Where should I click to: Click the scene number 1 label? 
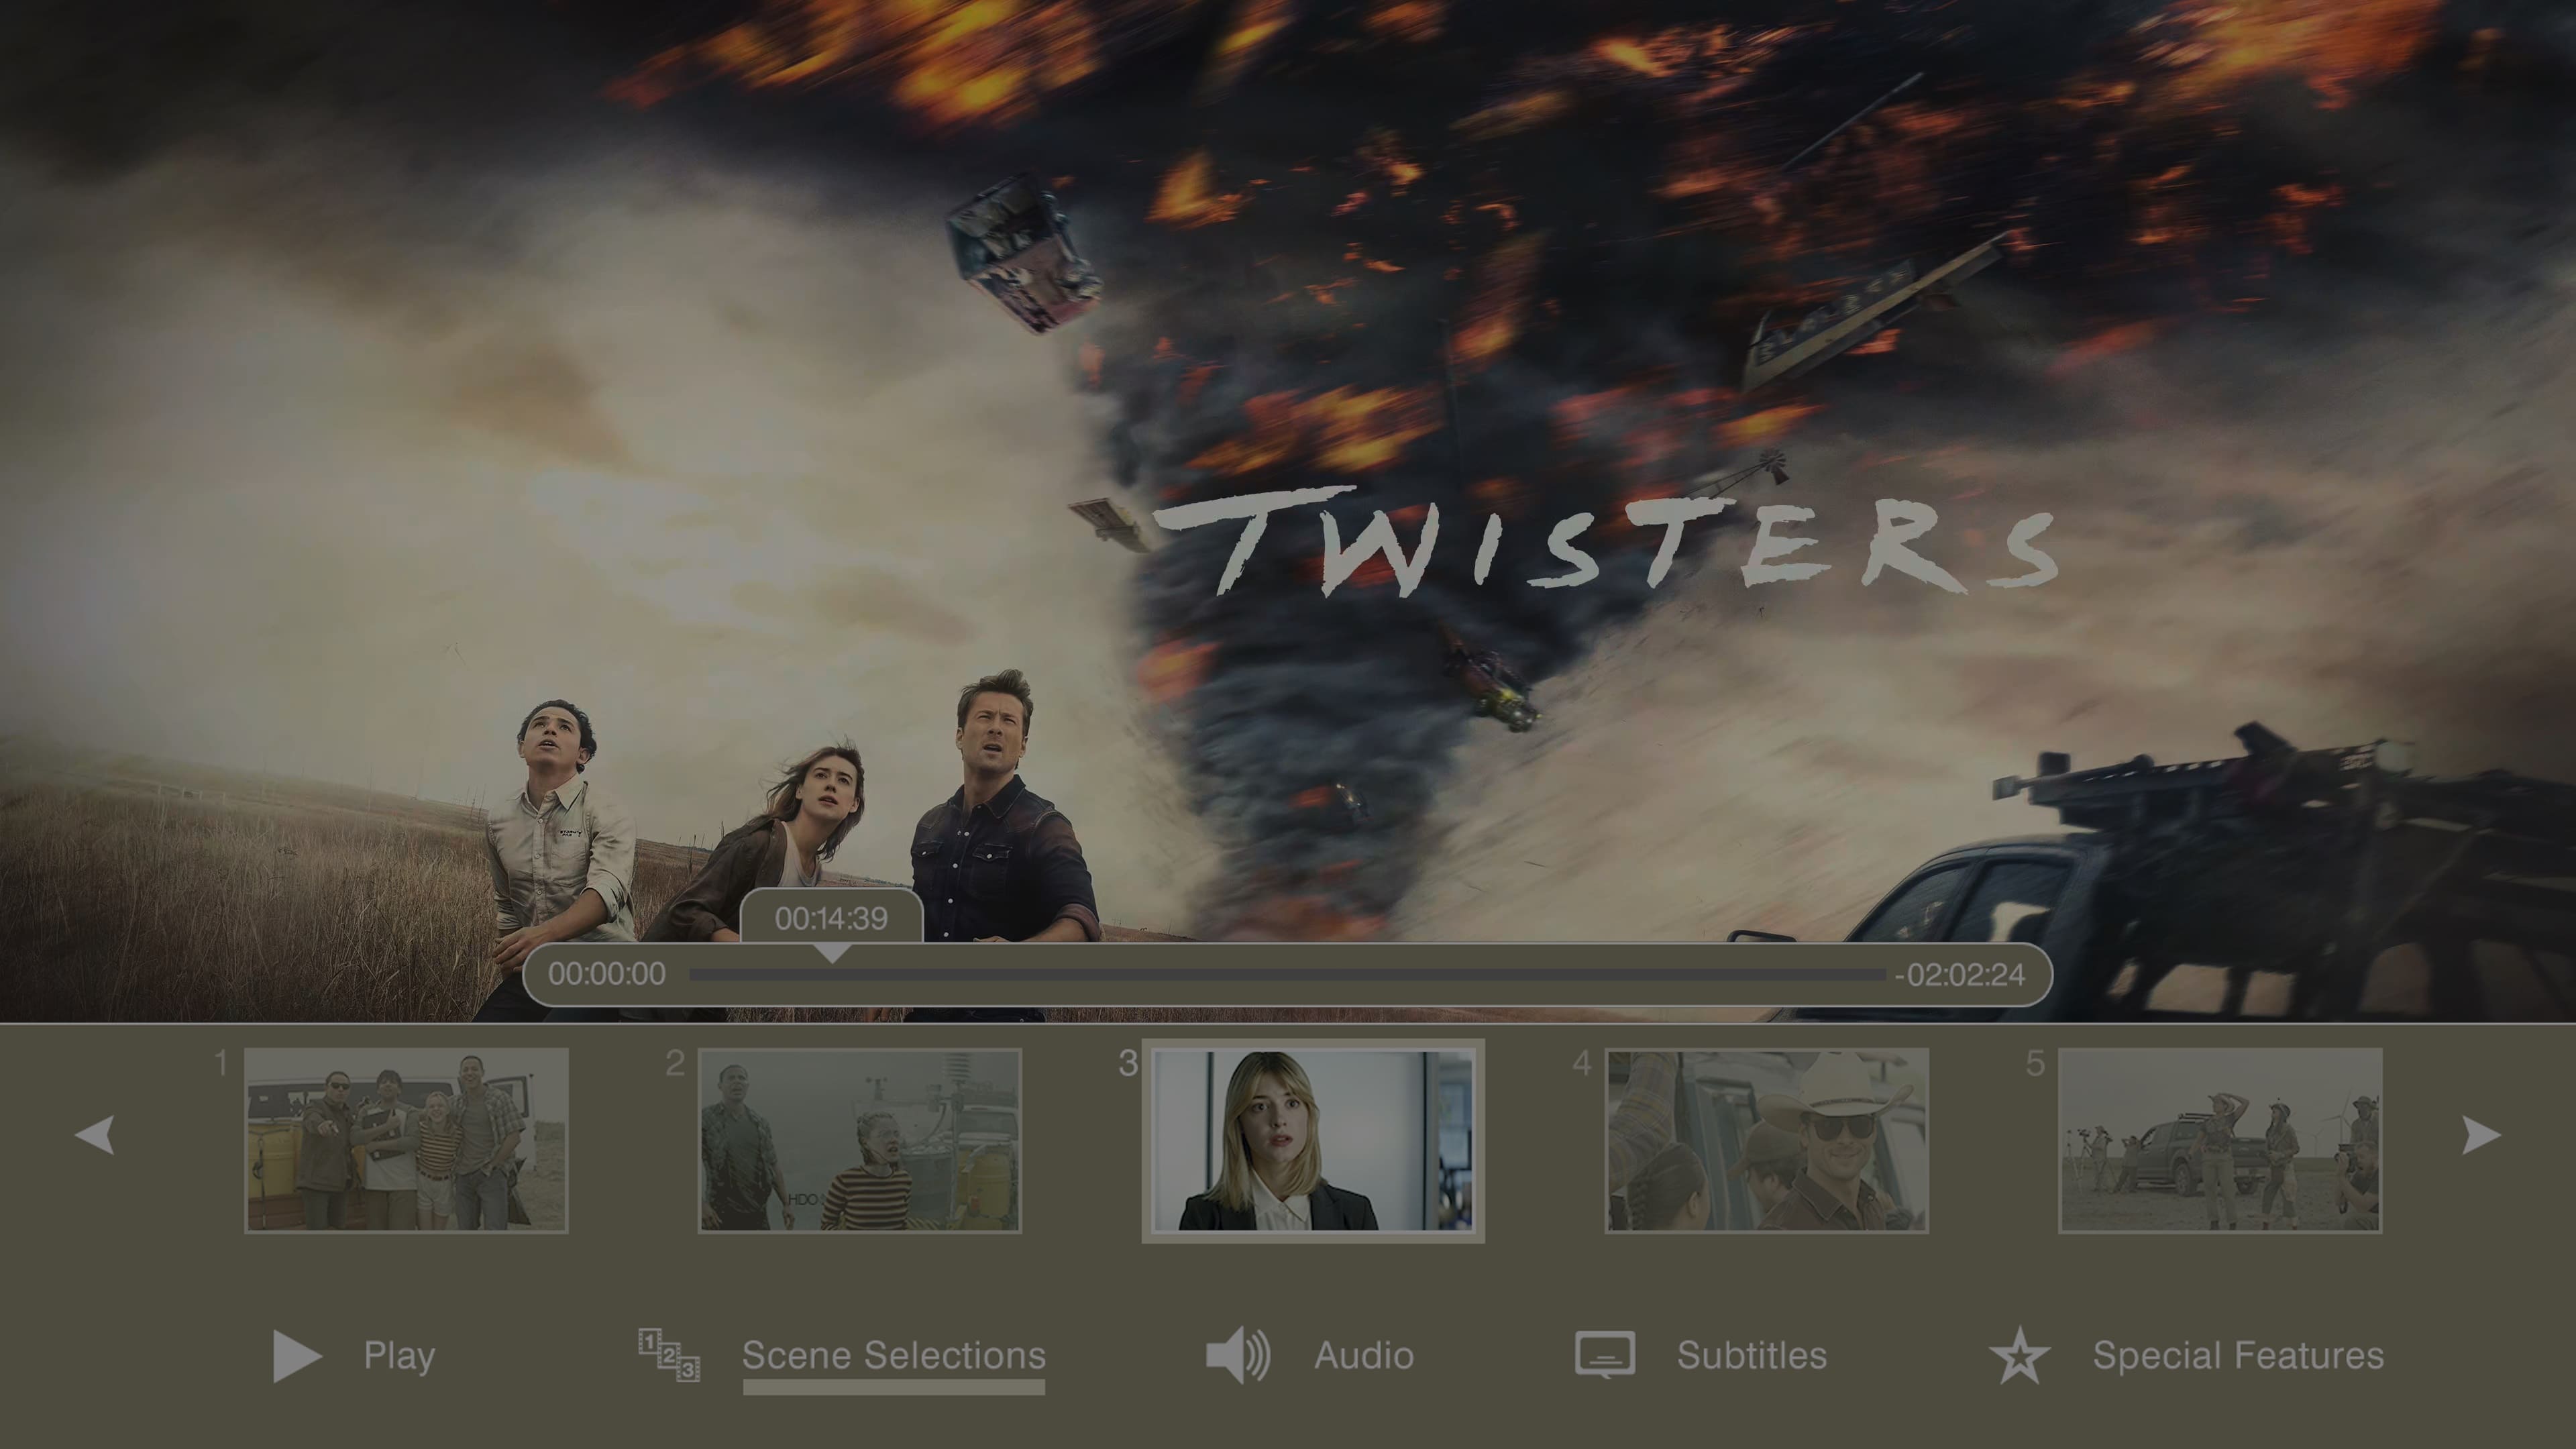[221, 1062]
